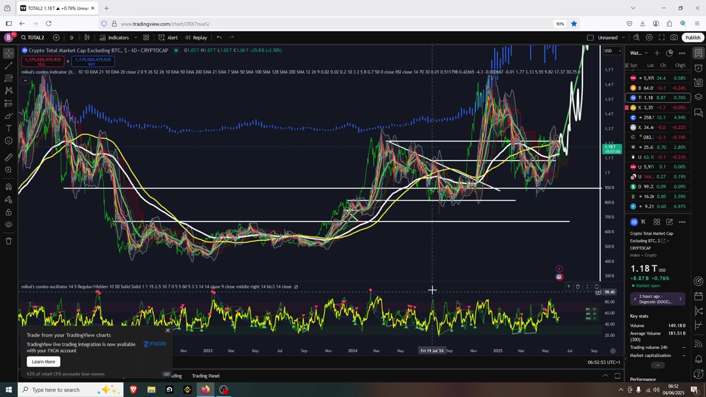Enter fullscreen mode for the chart
Image resolution: width=706 pixels, height=397 pixels.
[661, 37]
